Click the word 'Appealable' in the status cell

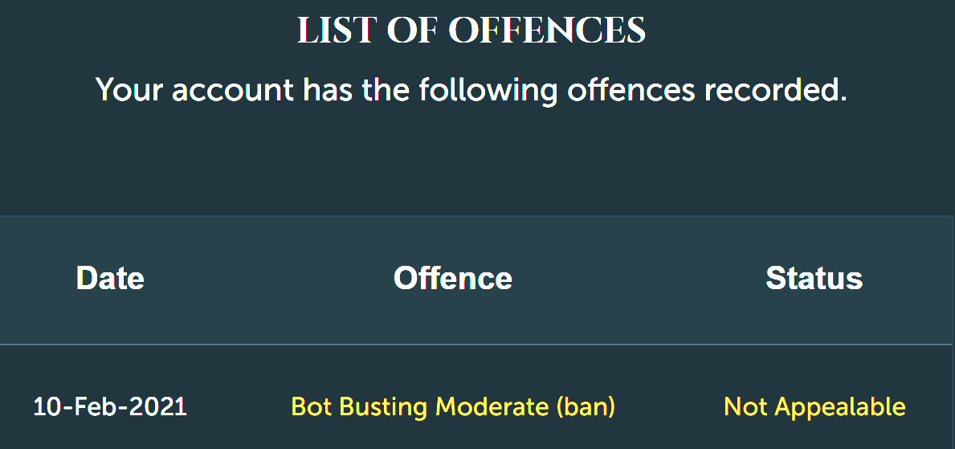(x=840, y=407)
